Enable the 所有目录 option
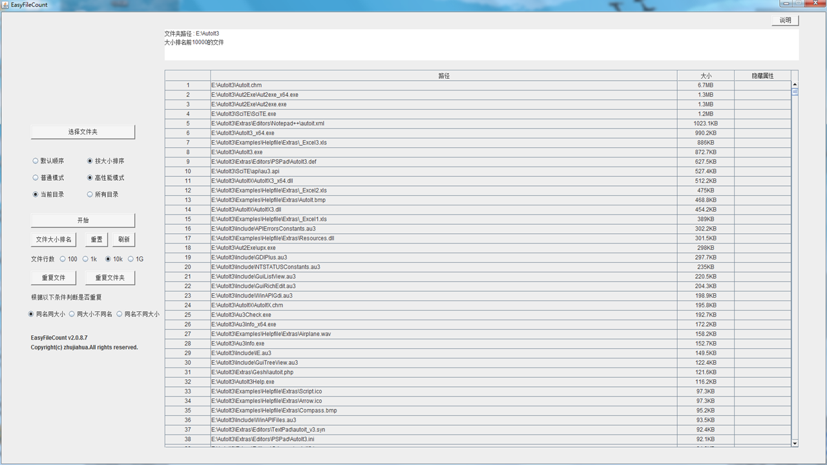This screenshot has width=827, height=465. [90, 194]
